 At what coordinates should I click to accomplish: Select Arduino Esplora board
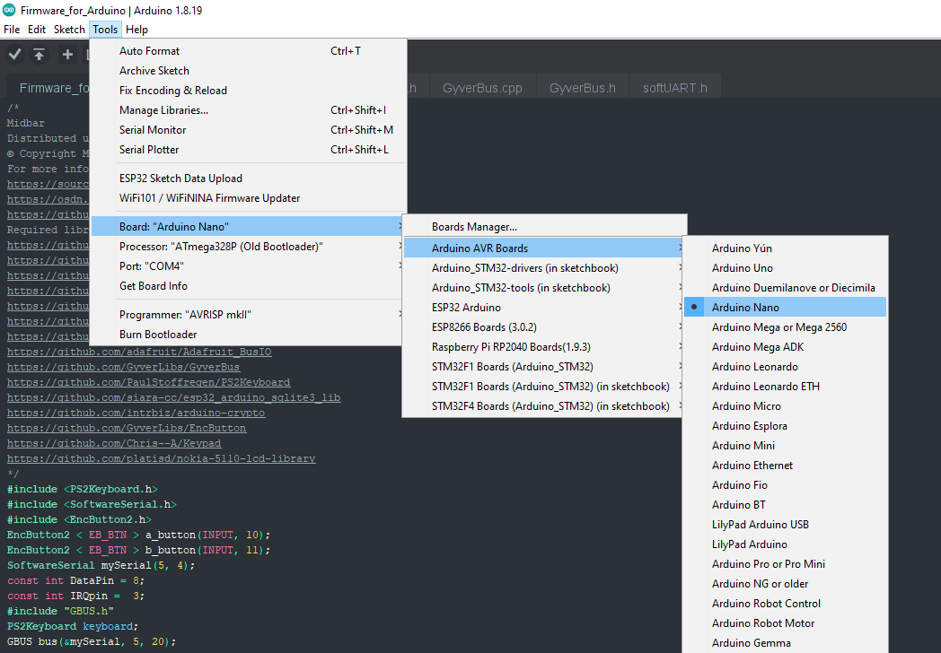[785, 426]
